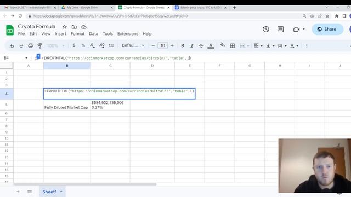
Task: Print the spreadsheet using the printer icon
Action: click(x=31, y=46)
